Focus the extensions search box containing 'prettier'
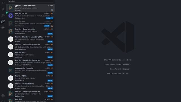 pyautogui.click(x=31, y=1)
